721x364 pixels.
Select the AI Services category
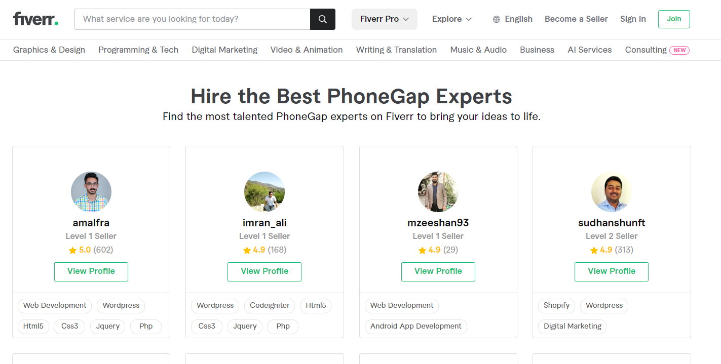coord(590,50)
